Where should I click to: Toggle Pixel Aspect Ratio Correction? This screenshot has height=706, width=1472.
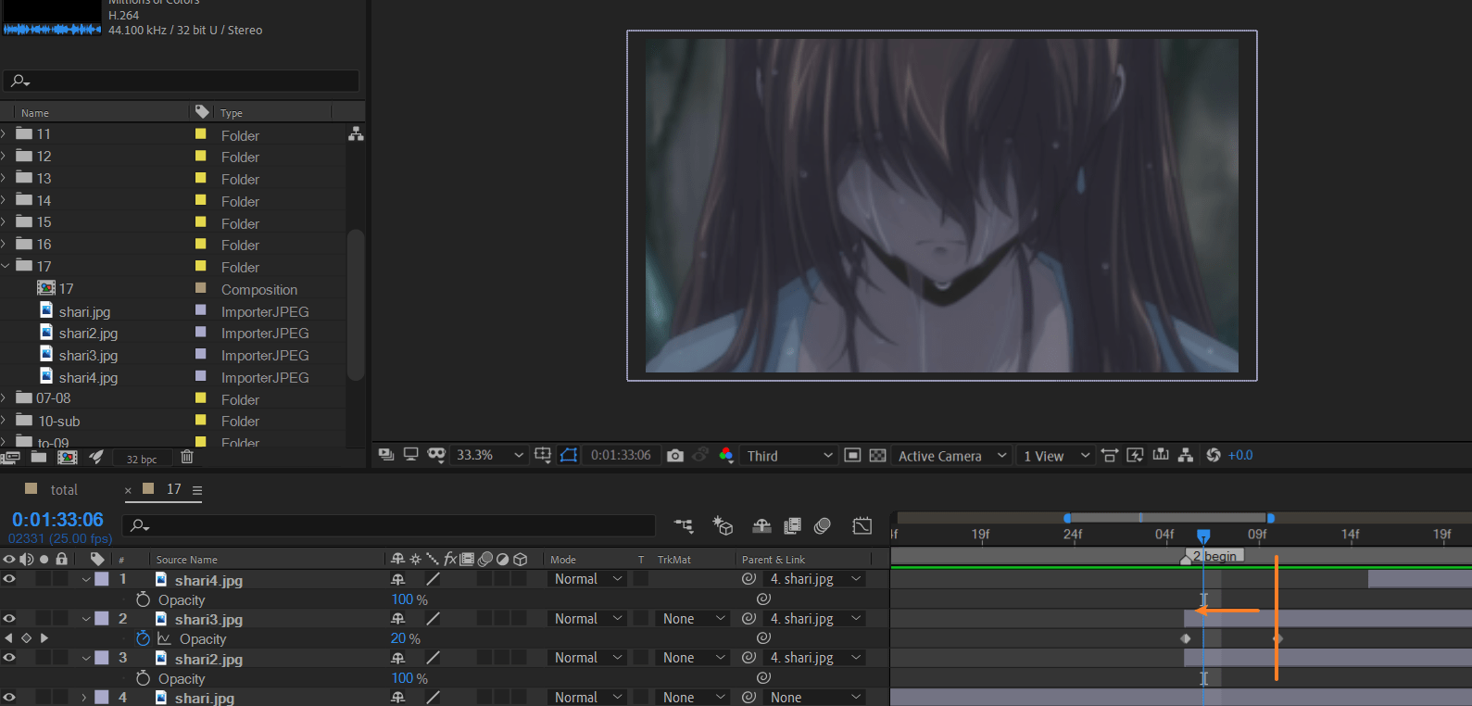pyautogui.click(x=1110, y=455)
